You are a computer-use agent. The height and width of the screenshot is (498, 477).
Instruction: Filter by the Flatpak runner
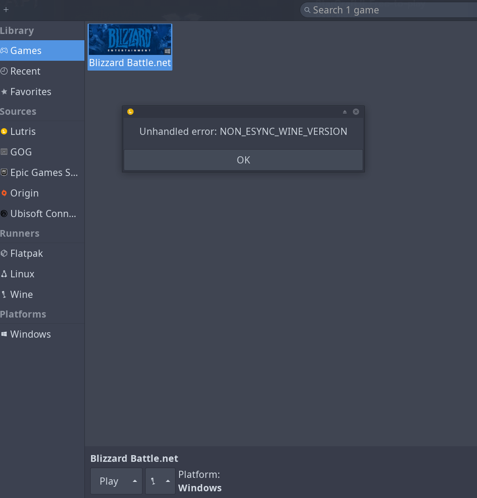(42, 253)
